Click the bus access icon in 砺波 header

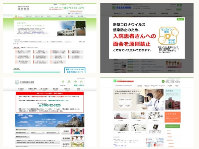69,81
